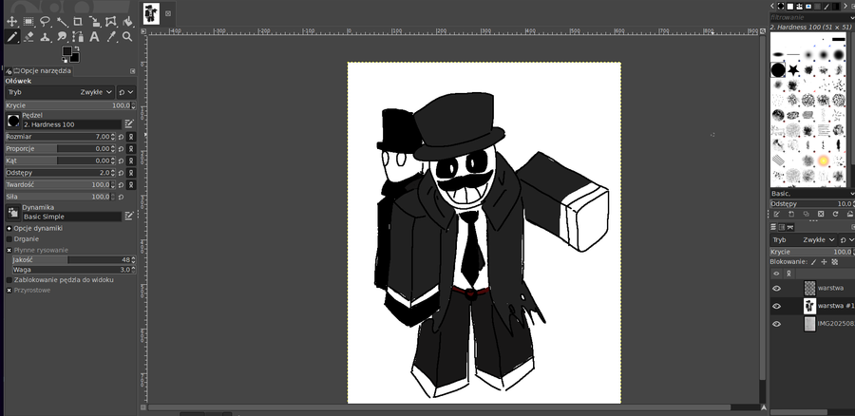Select the Paths tool
The height and width of the screenshot is (416, 855).
pos(78,37)
